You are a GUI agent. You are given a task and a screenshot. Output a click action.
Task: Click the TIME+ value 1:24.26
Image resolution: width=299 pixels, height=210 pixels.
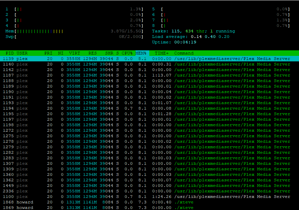(162, 197)
